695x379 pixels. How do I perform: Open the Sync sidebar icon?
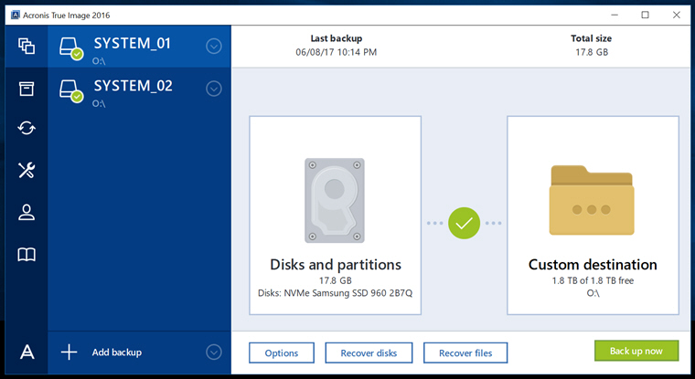[27, 129]
